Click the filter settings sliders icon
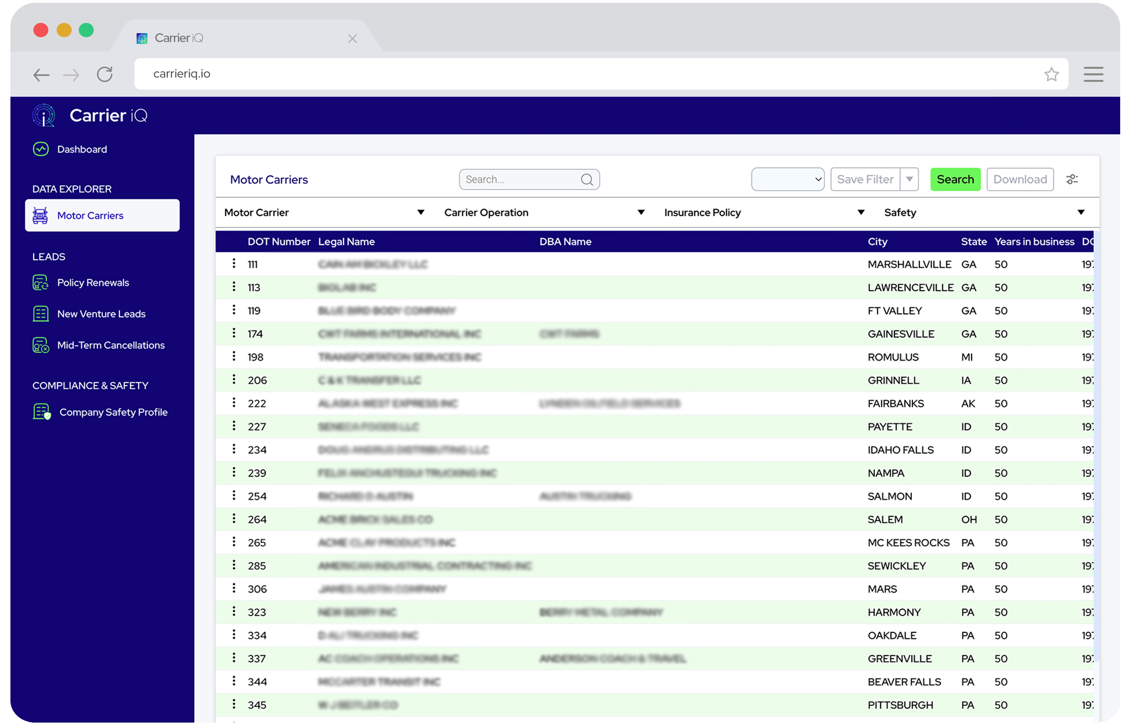The height and width of the screenshot is (725, 1133). tap(1072, 179)
